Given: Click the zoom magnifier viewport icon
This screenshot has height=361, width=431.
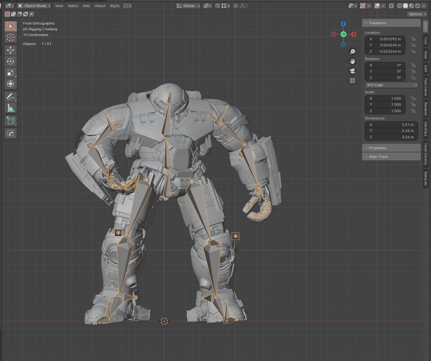Looking at the screenshot, I should pyautogui.click(x=352, y=52).
